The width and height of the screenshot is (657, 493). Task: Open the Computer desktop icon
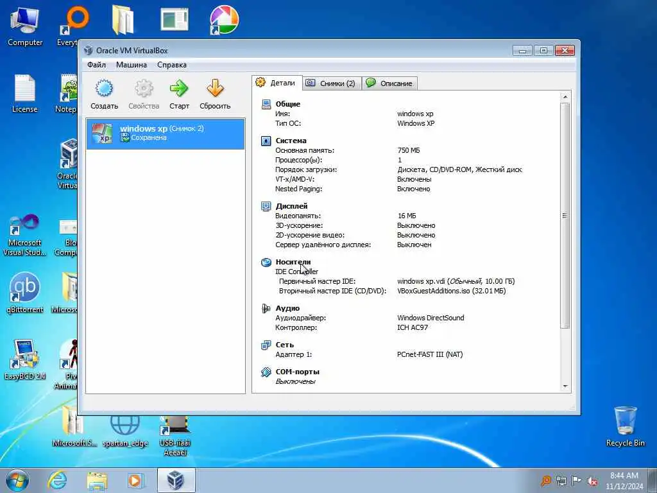[25, 26]
